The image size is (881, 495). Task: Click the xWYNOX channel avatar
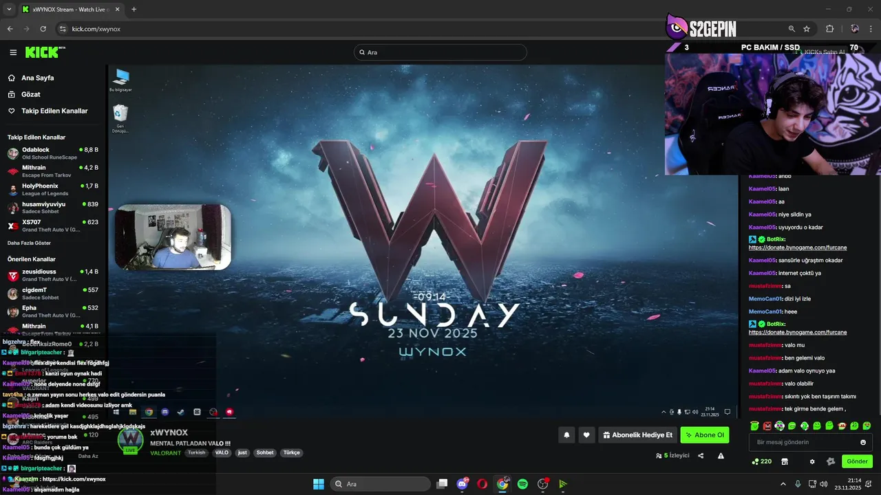pyautogui.click(x=131, y=440)
